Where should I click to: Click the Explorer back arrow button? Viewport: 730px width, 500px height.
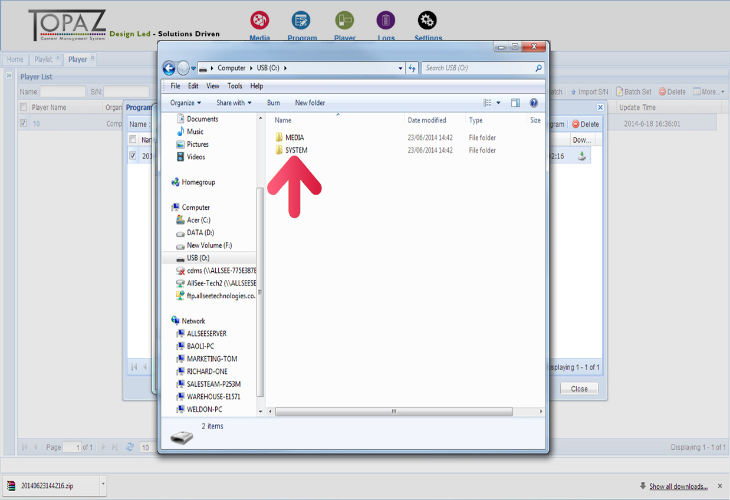(169, 68)
